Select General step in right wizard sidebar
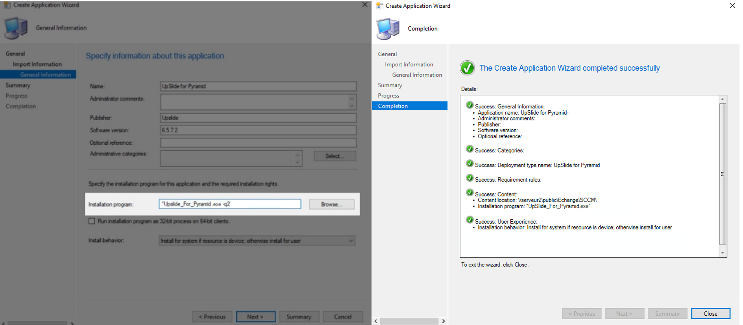This screenshot has height=325, width=743. pos(387,54)
